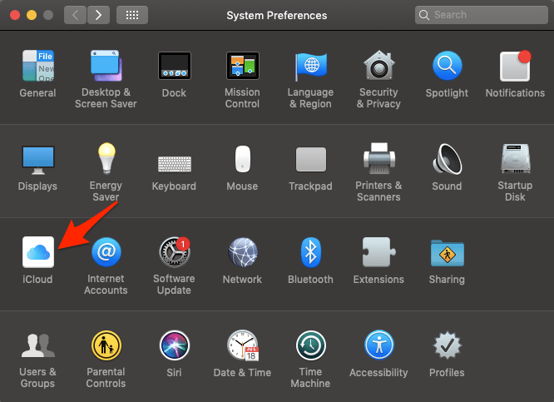The width and height of the screenshot is (554, 402).
Task: Click the Search field
Action: [482, 15]
